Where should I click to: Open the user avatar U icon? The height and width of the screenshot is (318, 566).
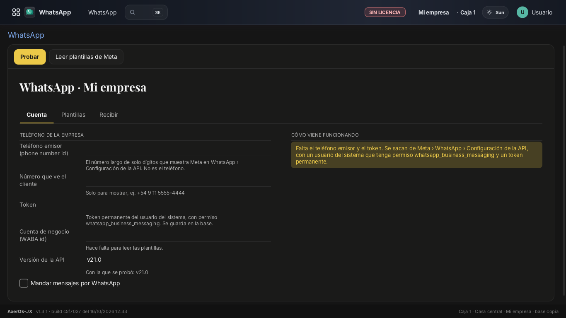click(x=522, y=12)
